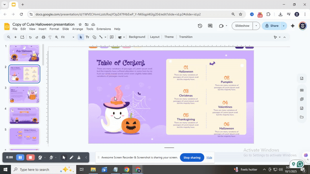Click the Undo arrow icon
This screenshot has height=174, width=310.
(x=30, y=37)
